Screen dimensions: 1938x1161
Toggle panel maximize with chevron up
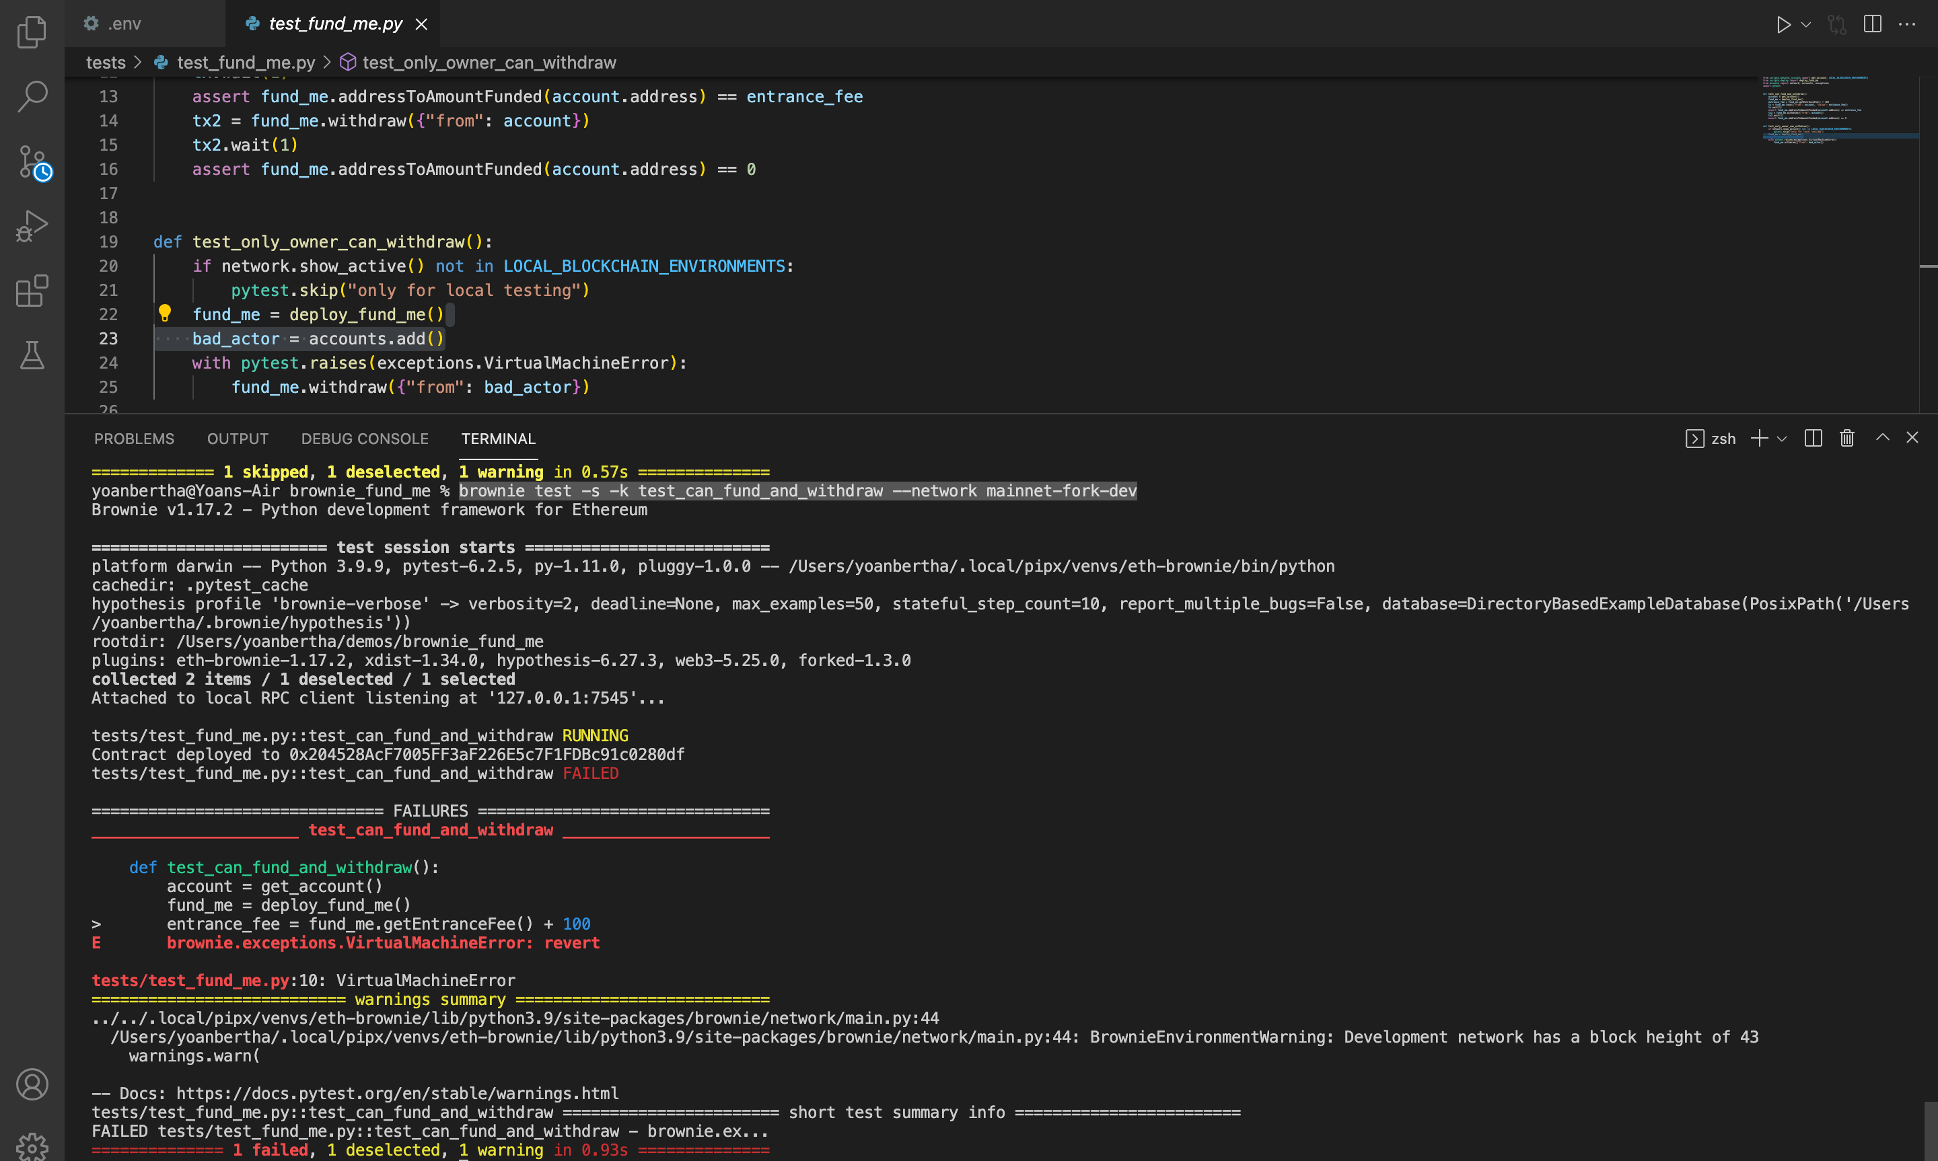[1881, 438]
